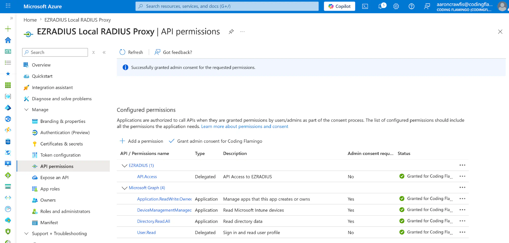The width and height of the screenshot is (509, 243).
Task: Click the Refresh button
Action: 131,52
